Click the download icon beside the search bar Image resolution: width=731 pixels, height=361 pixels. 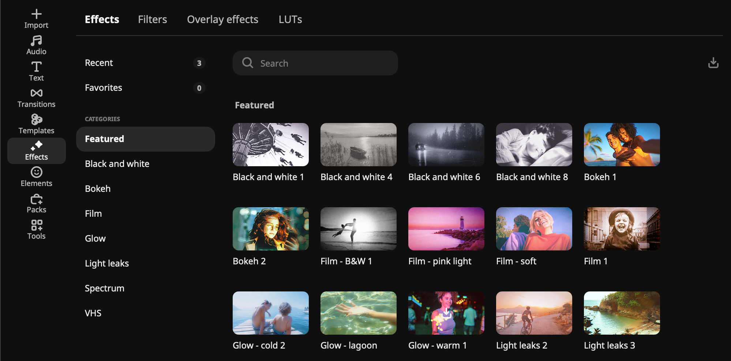[x=713, y=63]
